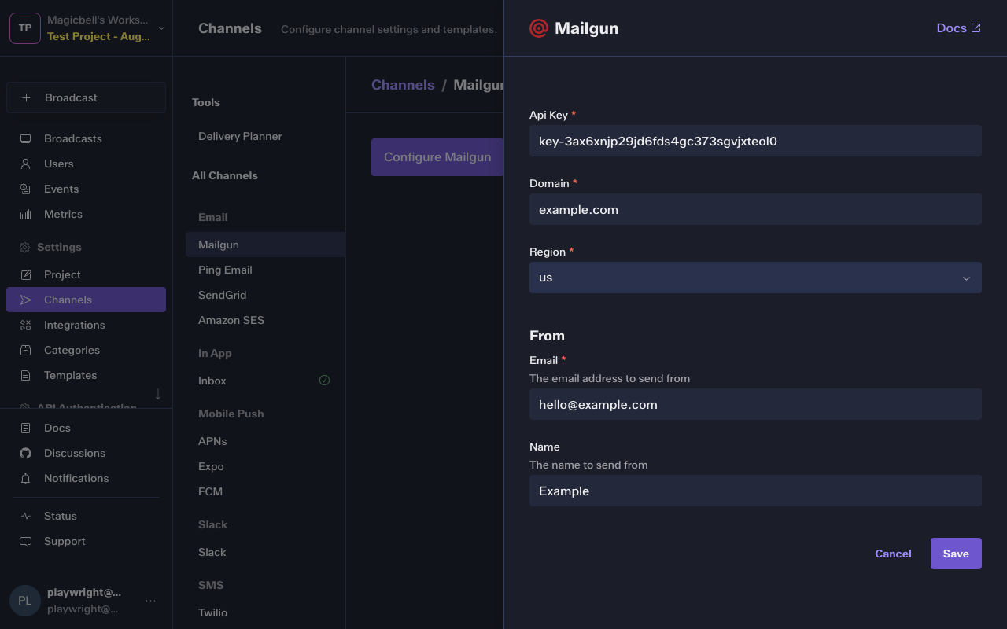Screen dimensions: 1007x629
Task: Click the Domain input field
Action: [x=755, y=209]
